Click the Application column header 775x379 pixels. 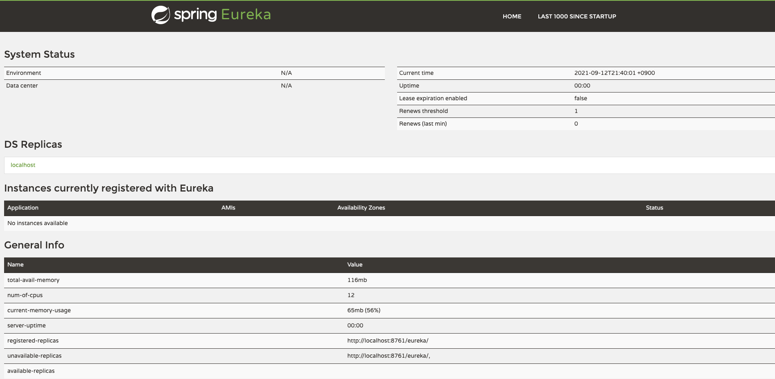[23, 208]
